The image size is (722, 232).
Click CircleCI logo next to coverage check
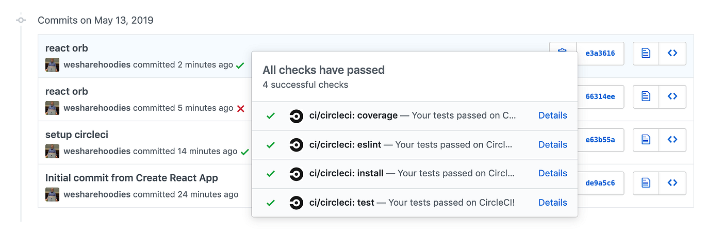tap(296, 116)
